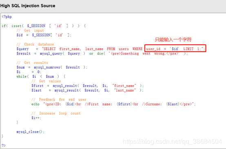
Task: Click the '$query = "SELECT first_name' line
Action: click(111, 49)
